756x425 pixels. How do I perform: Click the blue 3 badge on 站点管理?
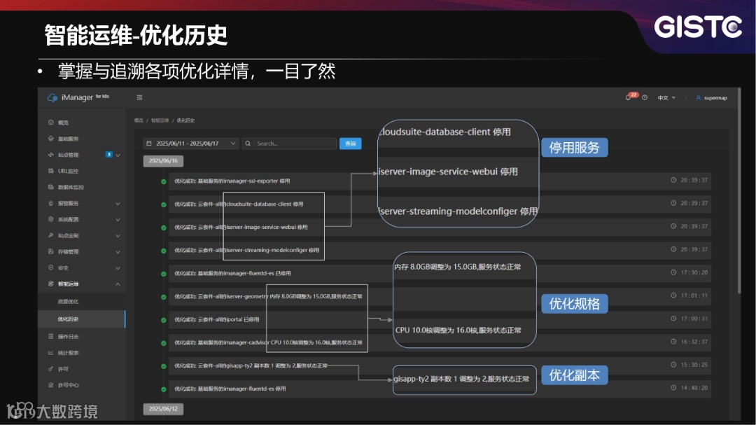coord(109,154)
